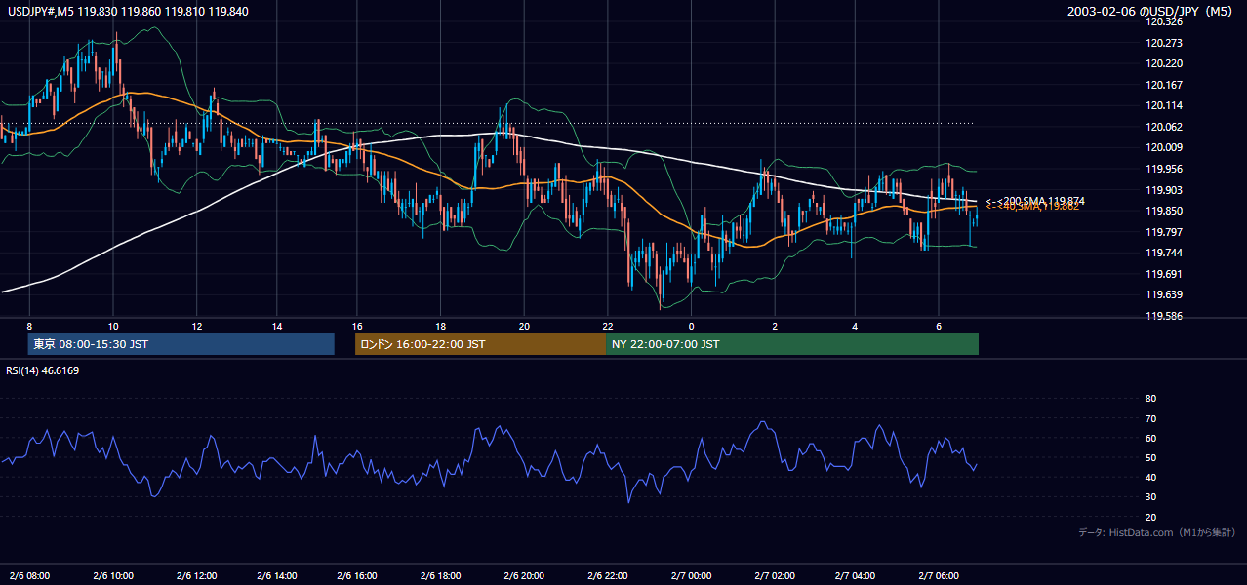1247x585 pixels.
Task: Click the RSI(14) 46.6169 indicator label
Action: [x=43, y=370]
